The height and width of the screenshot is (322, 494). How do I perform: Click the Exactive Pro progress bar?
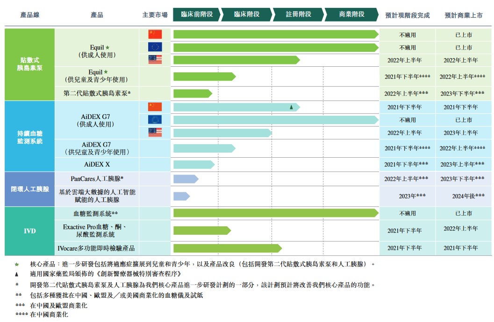click(x=202, y=231)
